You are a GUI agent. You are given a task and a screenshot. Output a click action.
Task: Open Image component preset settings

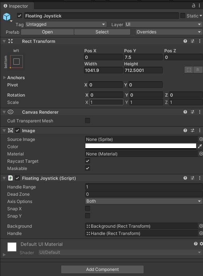193,130
